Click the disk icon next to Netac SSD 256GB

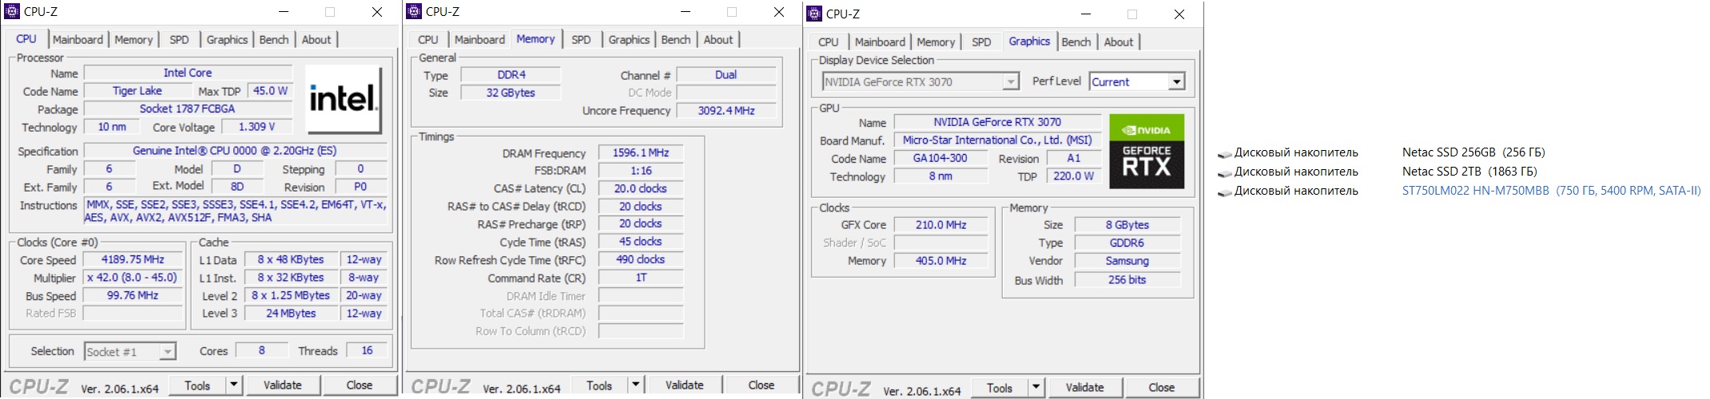click(x=1224, y=153)
